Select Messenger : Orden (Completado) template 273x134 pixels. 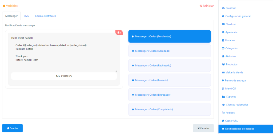pos(170,109)
